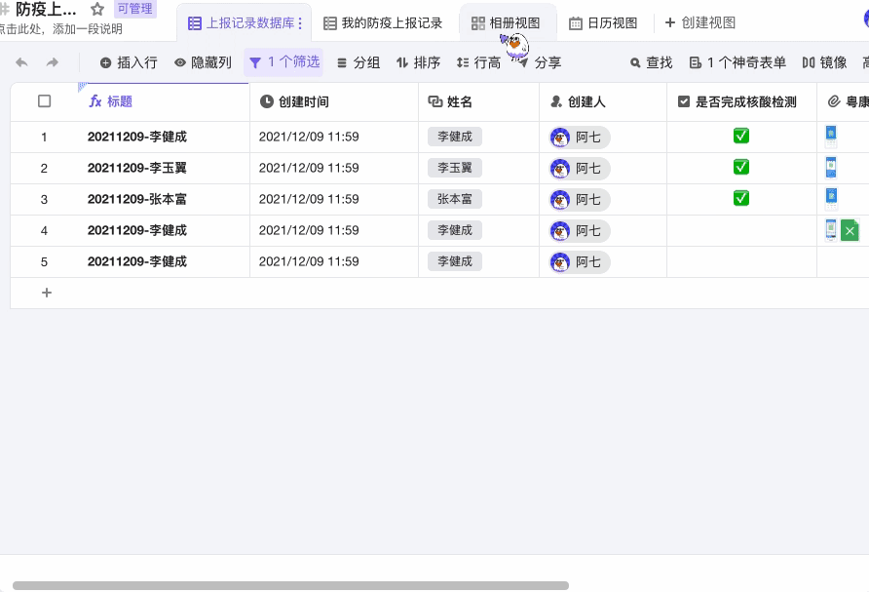869x592 pixels.
Task: Click the horizontal scrollbar at bottom
Action: click(290, 585)
